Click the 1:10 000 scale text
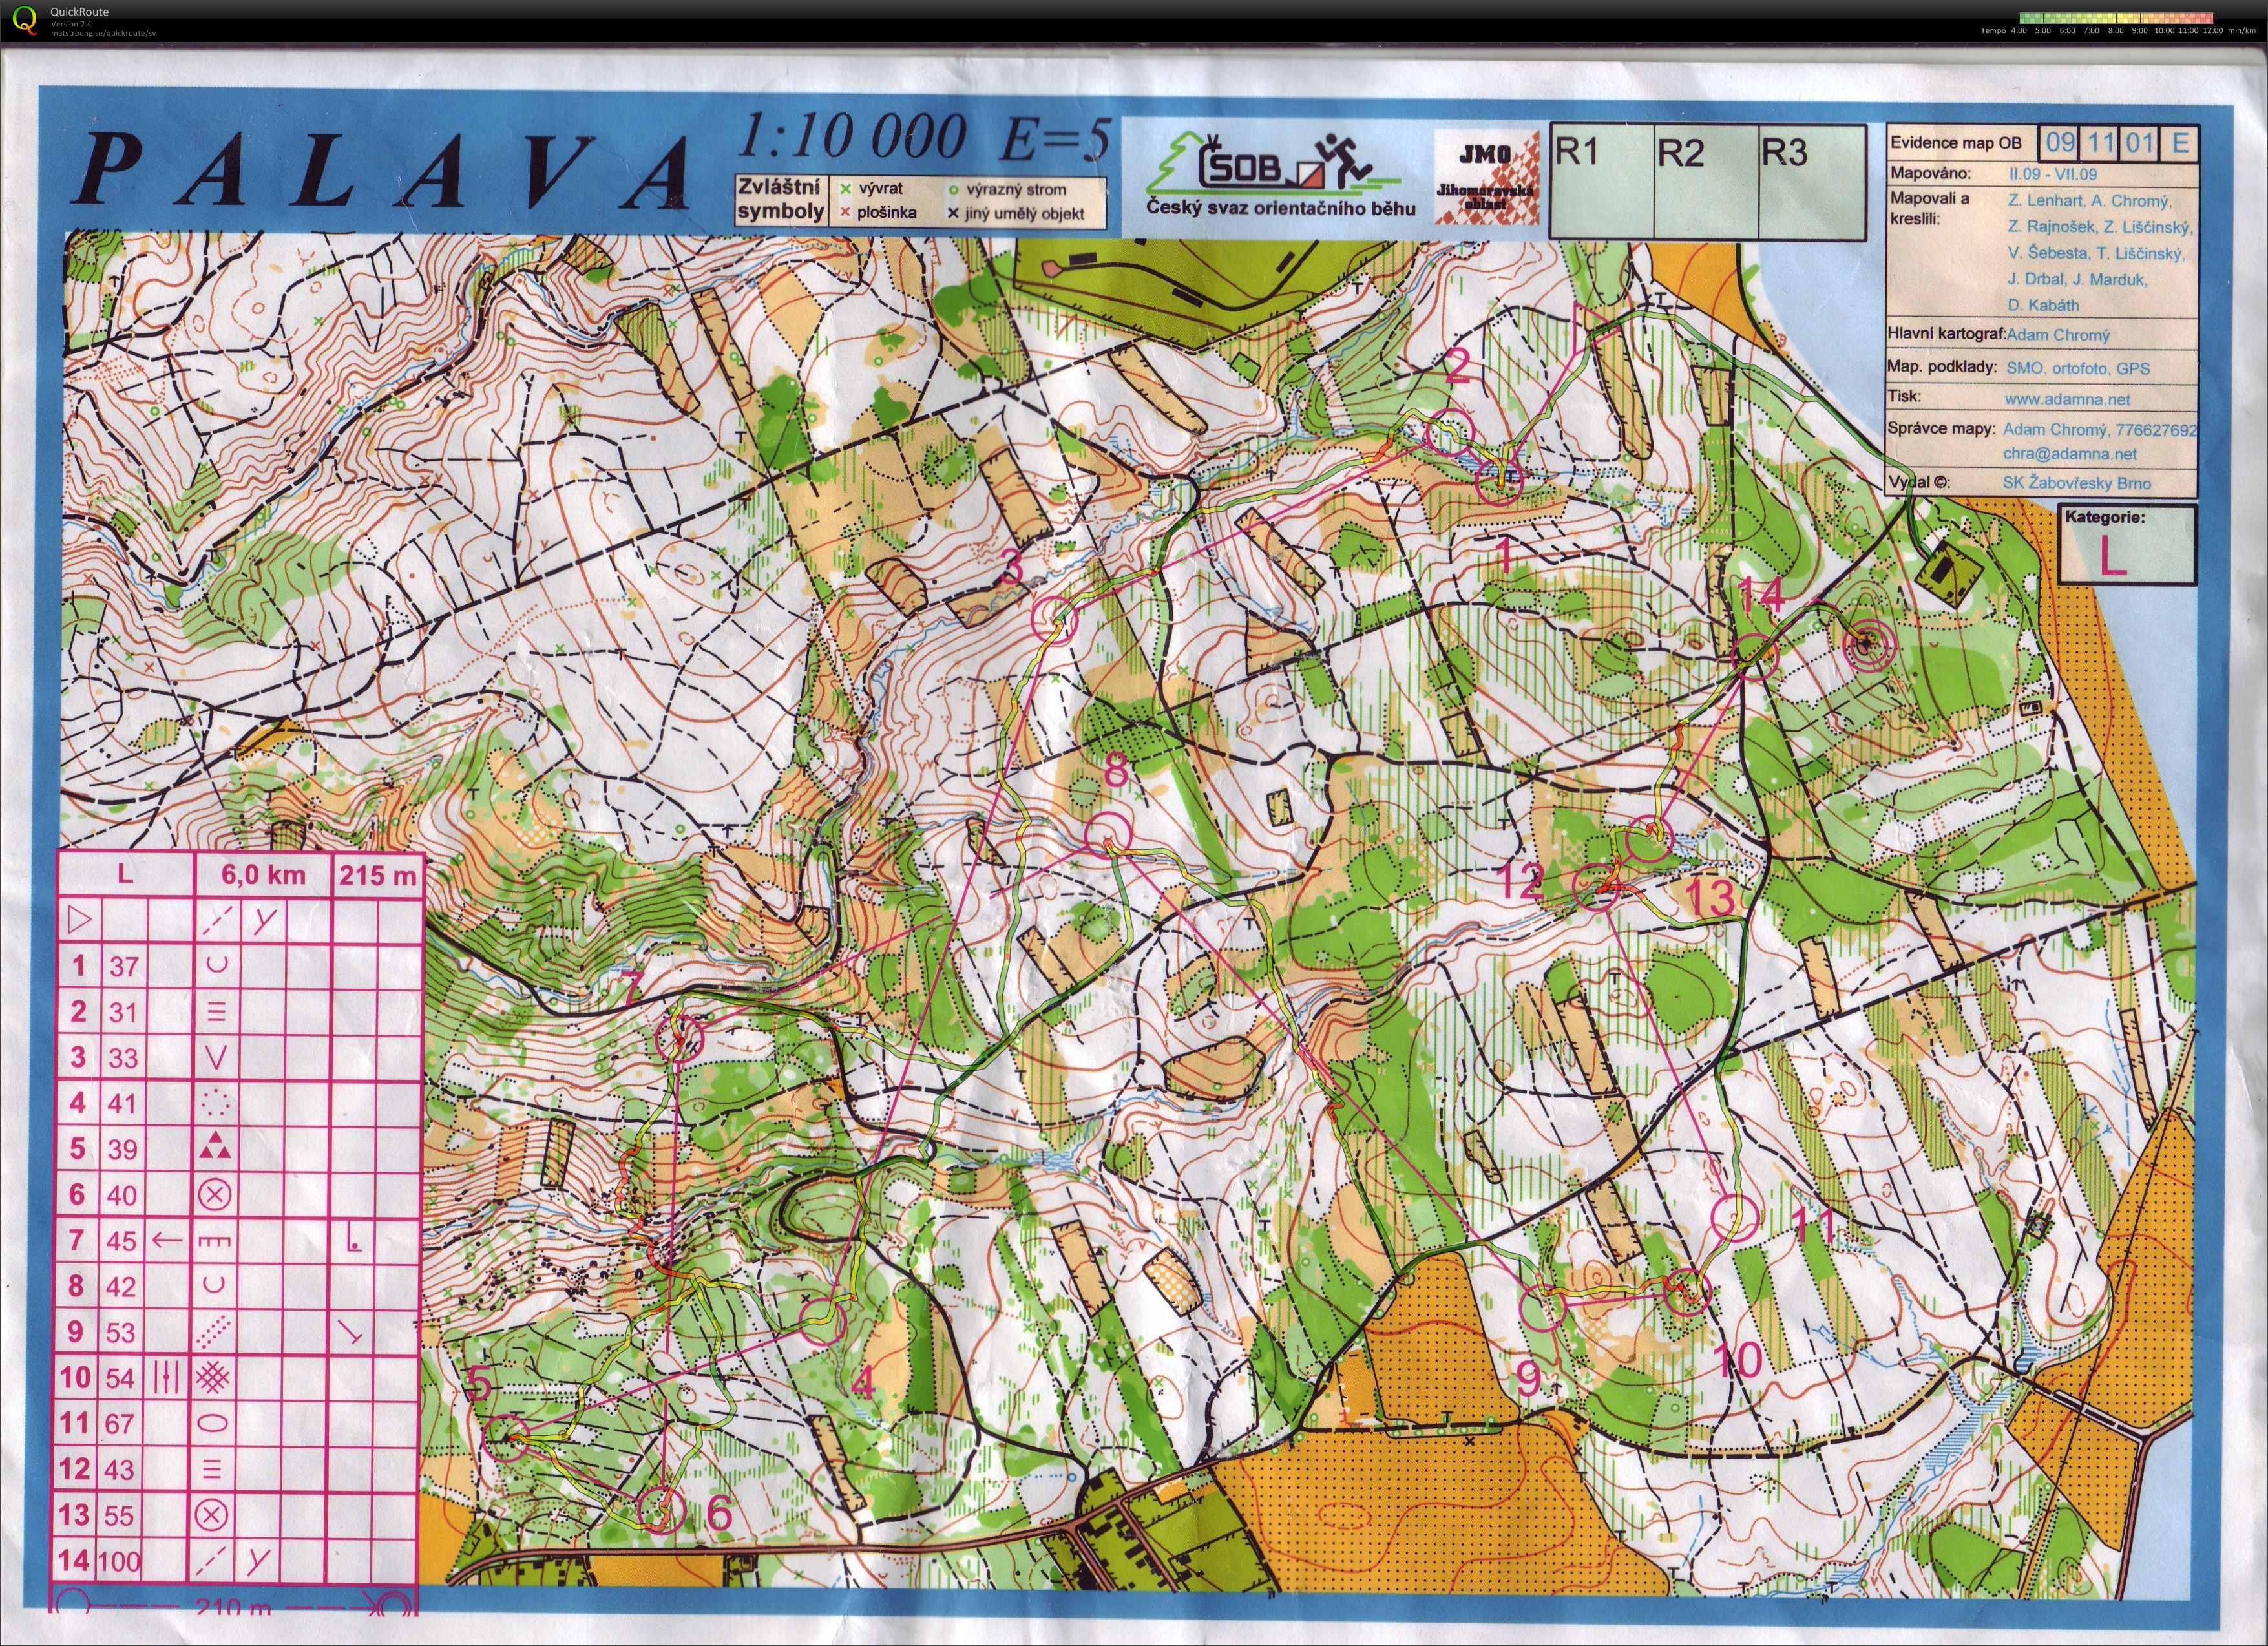 click(852, 137)
